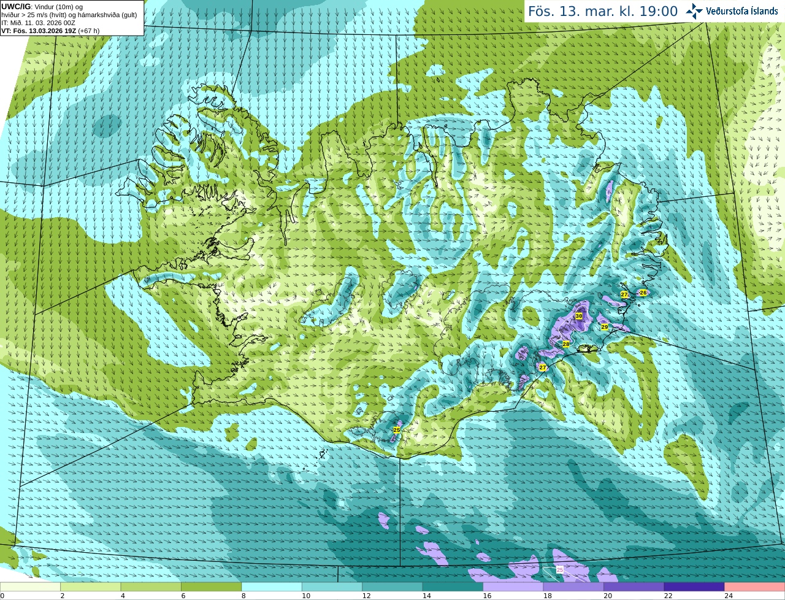Click the scale label '16'
This screenshot has height=600, width=785.
[x=488, y=596]
